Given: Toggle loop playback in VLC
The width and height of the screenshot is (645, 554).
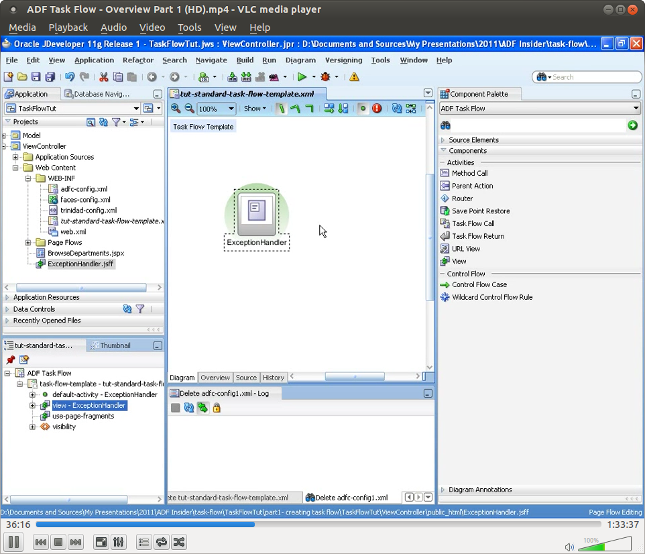Looking at the screenshot, I should pos(161,542).
